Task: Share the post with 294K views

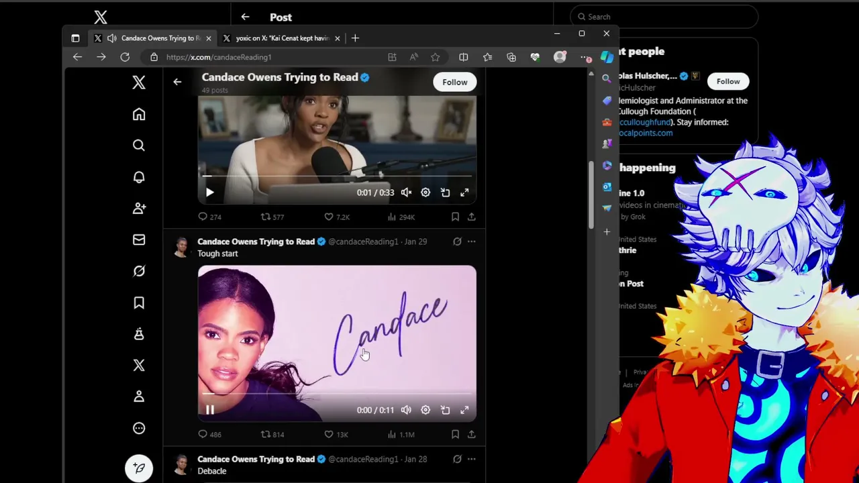Action: (x=472, y=217)
